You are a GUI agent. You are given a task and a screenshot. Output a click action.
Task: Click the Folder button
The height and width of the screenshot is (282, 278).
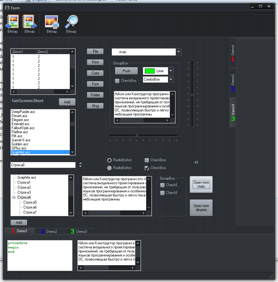[95, 95]
